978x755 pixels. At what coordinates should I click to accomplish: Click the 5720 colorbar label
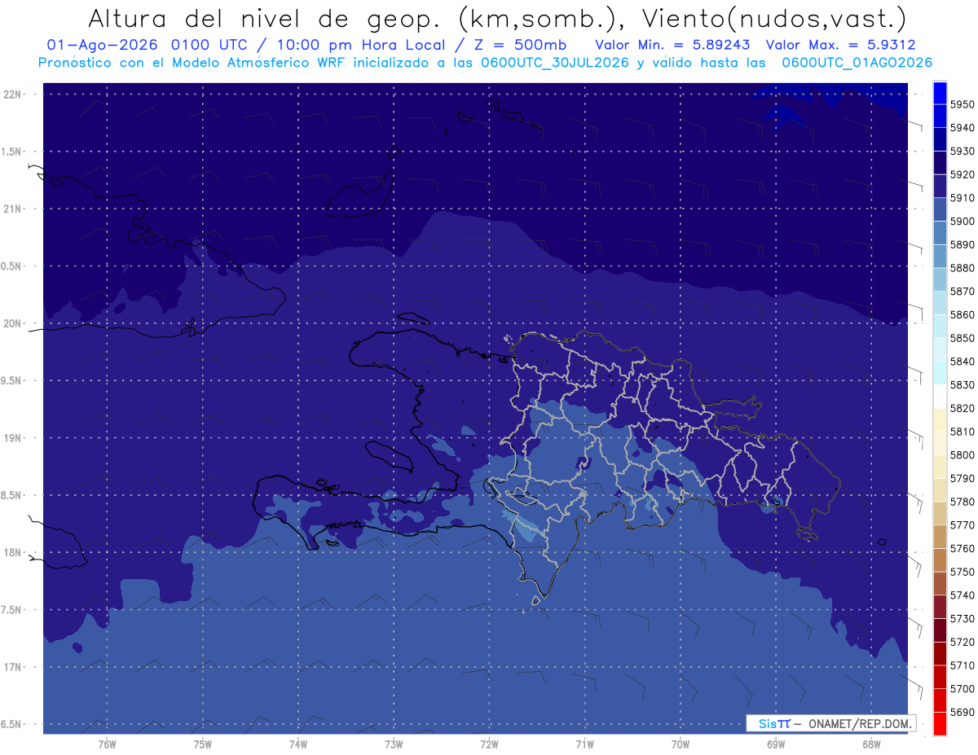click(x=963, y=642)
